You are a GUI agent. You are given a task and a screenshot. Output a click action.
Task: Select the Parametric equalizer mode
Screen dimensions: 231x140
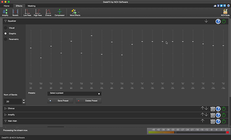pos(6,39)
